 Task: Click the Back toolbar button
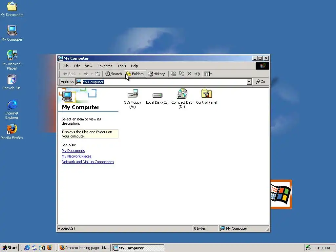tap(70, 74)
